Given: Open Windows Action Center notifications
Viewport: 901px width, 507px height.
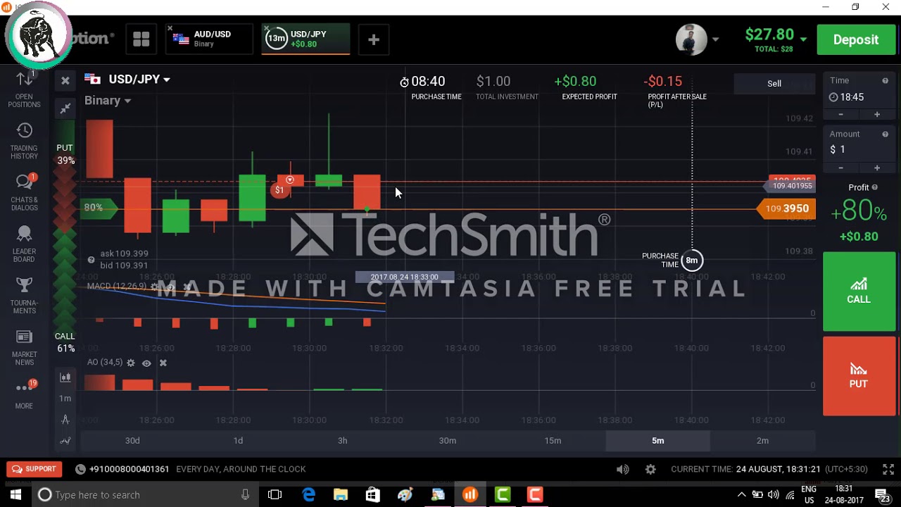Looking at the screenshot, I should (883, 494).
